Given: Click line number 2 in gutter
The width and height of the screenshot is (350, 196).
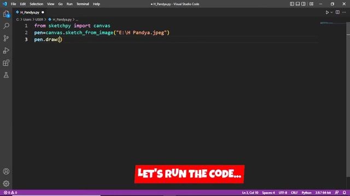Looking at the screenshot, I should (x=26, y=33).
